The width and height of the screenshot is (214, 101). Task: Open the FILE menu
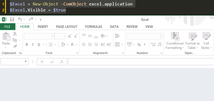[7, 27]
